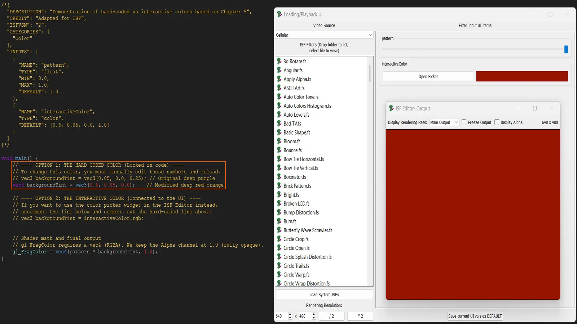
Task: Open the Cellular video source dropdown
Action: [324, 35]
